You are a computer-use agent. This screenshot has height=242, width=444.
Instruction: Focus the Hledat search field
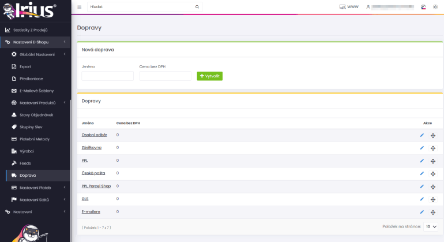coord(141,7)
